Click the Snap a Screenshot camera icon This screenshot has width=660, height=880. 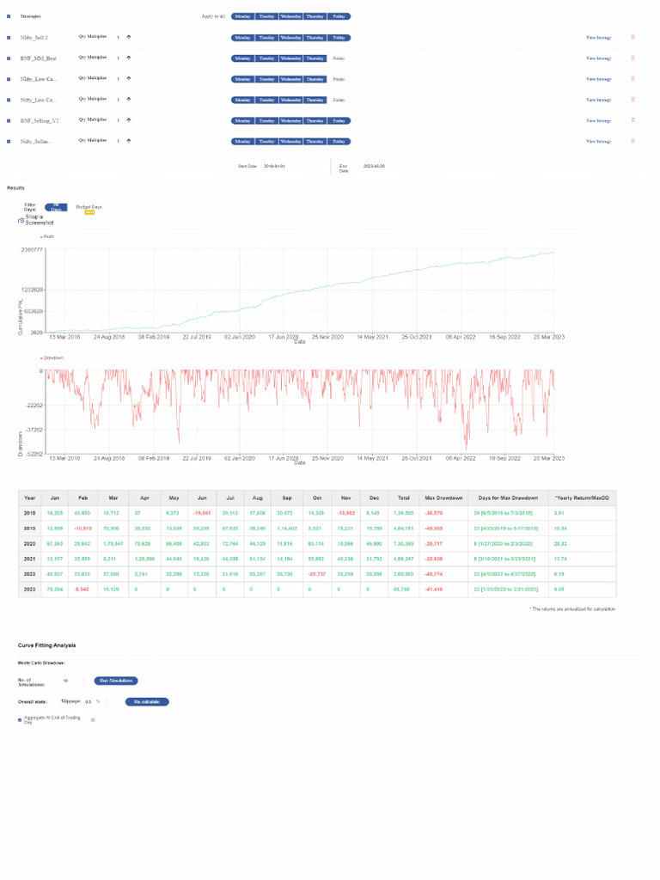tap(21, 220)
